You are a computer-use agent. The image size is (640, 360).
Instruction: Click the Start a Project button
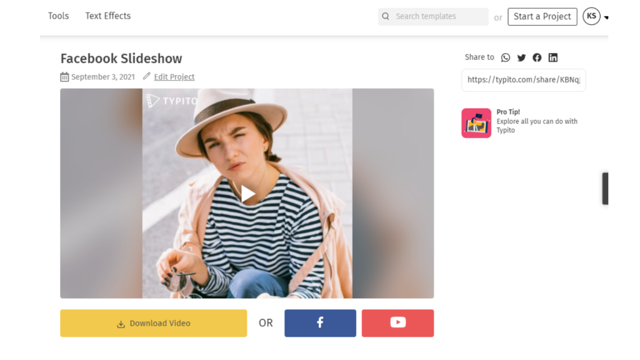pos(542,16)
